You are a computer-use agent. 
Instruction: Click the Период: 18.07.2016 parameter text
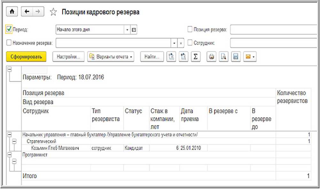click(81, 77)
